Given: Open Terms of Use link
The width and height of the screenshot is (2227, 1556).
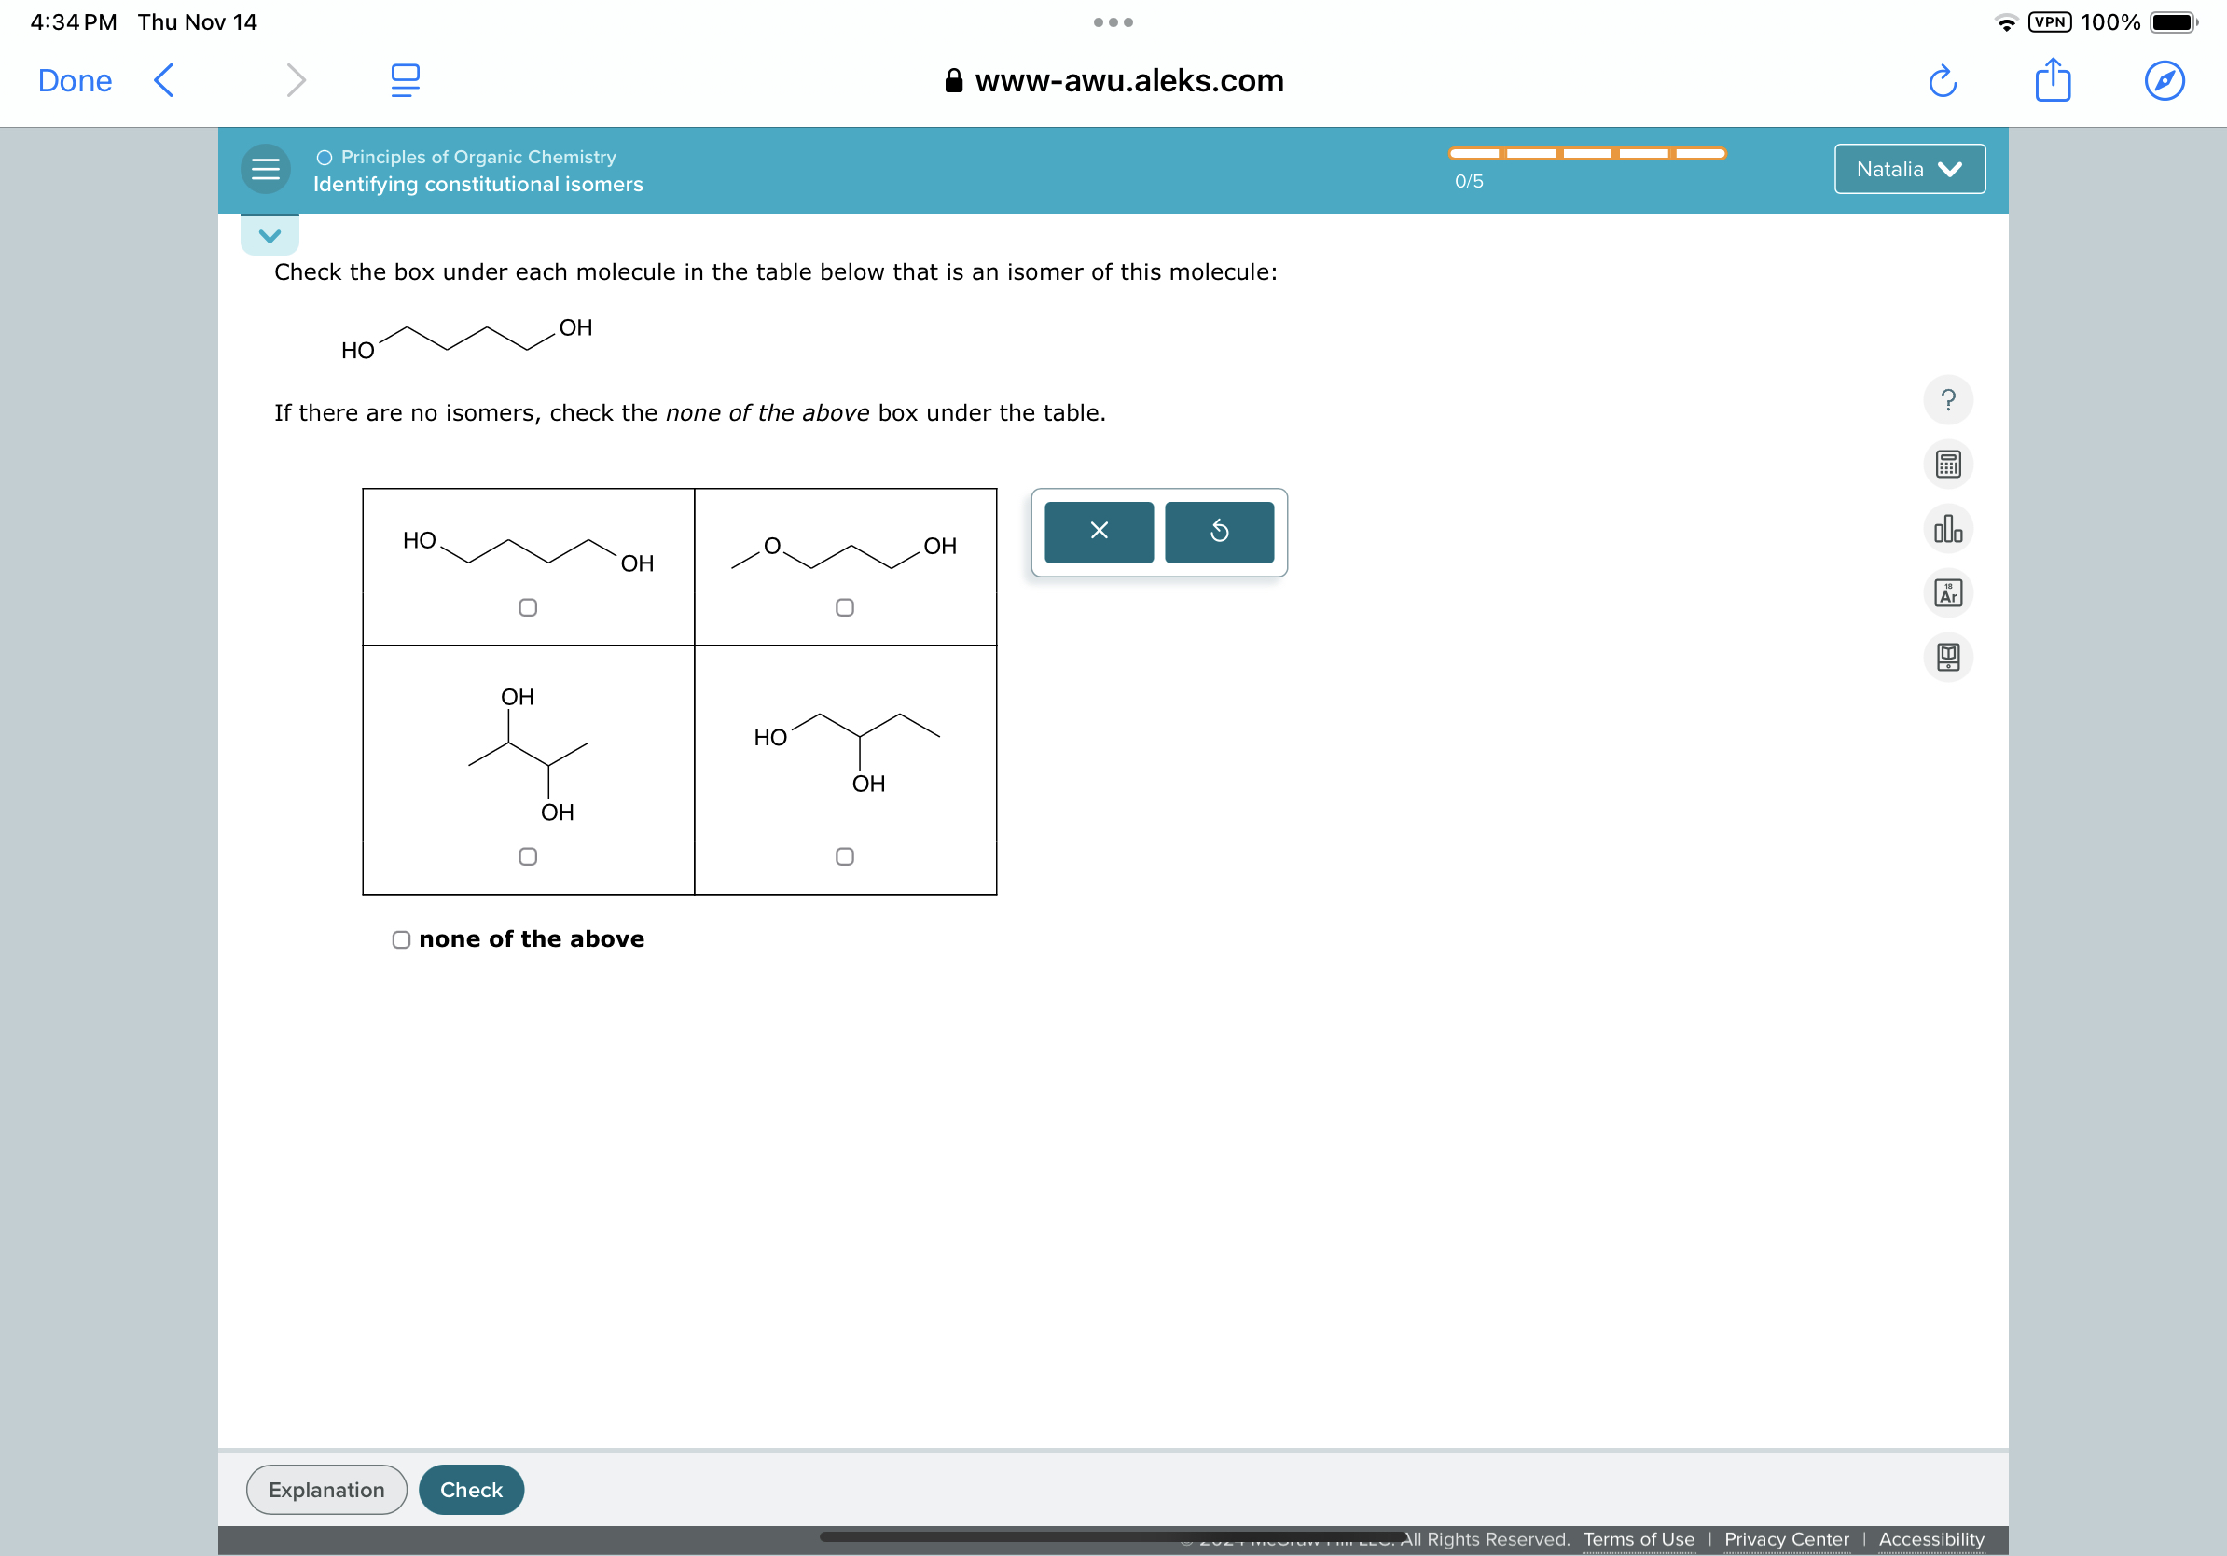Looking at the screenshot, I should pos(1639,1538).
